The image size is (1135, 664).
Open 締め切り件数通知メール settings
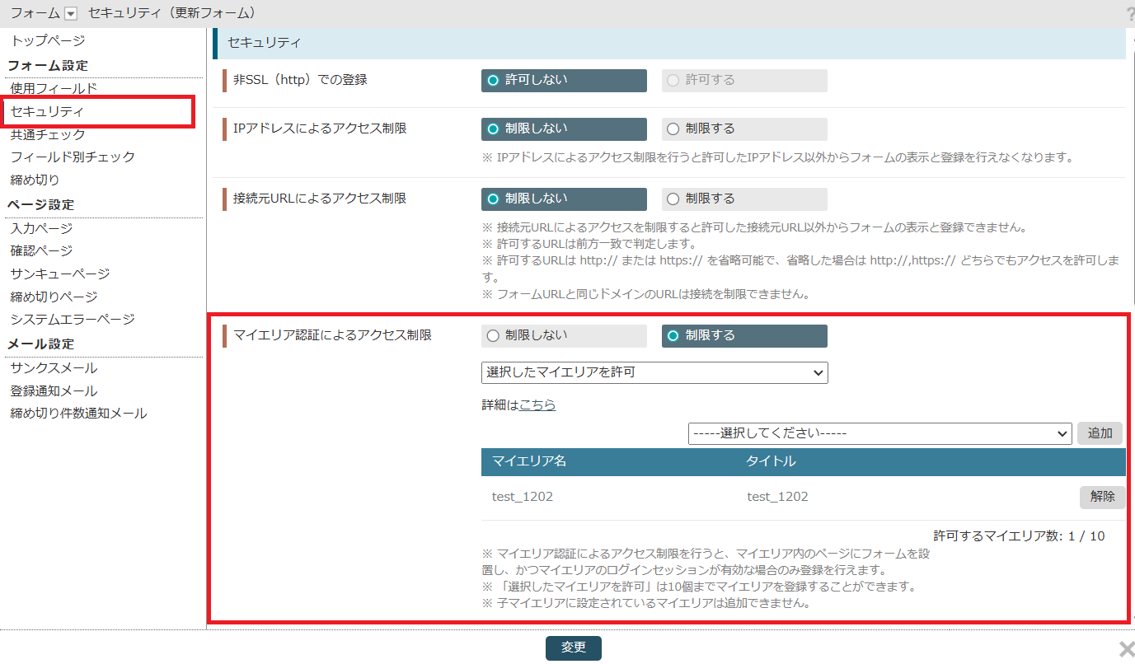[x=79, y=414]
